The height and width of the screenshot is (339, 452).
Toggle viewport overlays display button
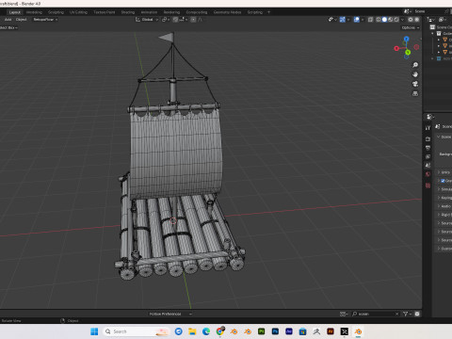tap(357, 20)
